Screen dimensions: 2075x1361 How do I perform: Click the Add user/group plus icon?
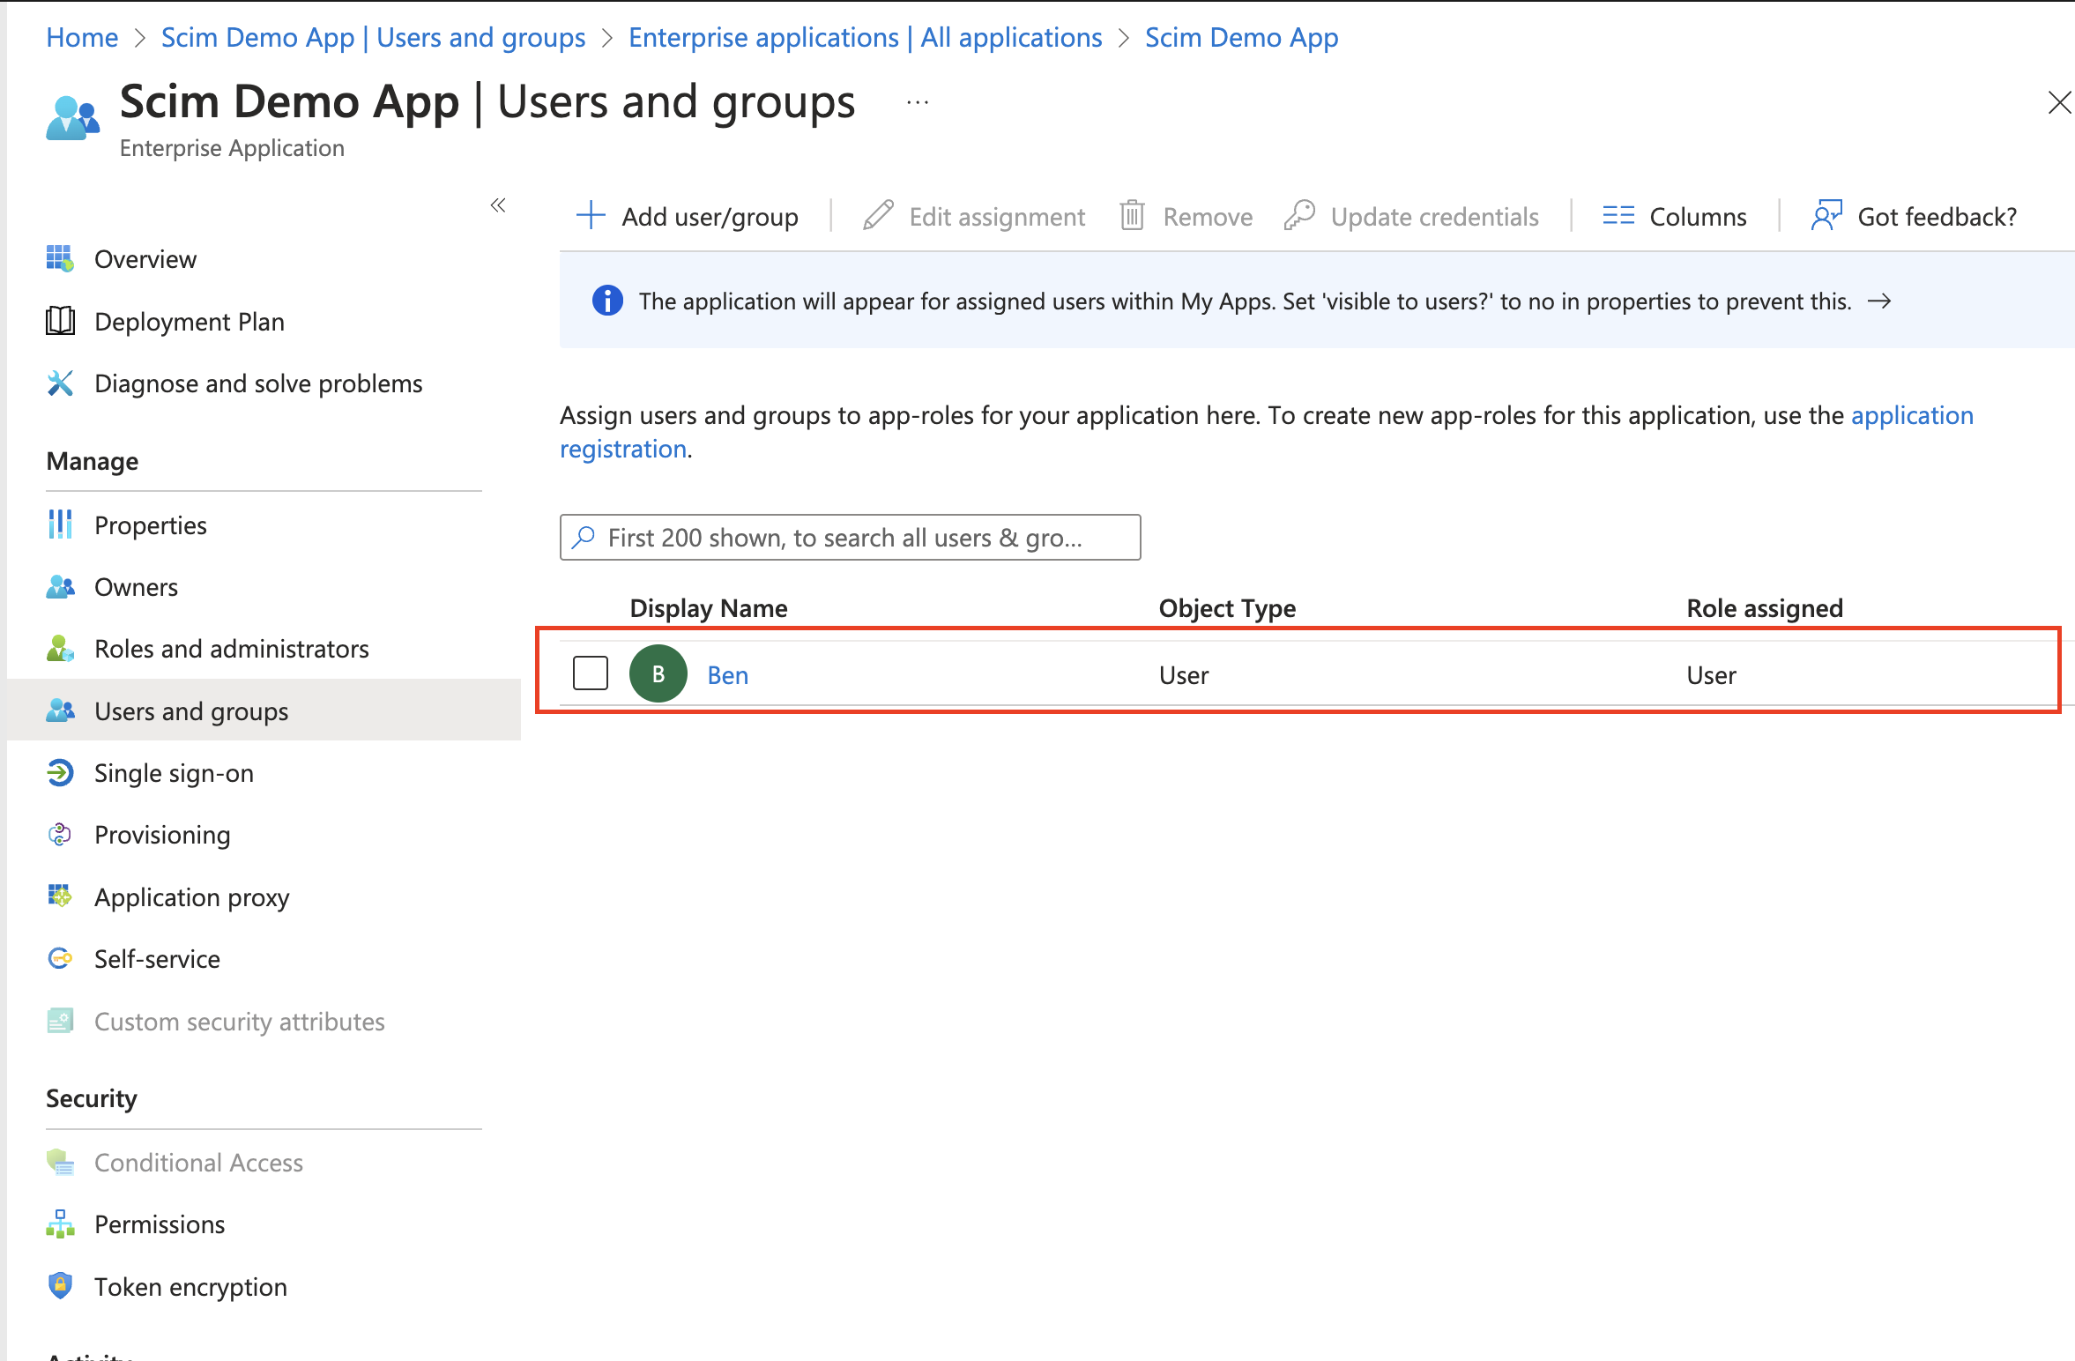(x=591, y=215)
